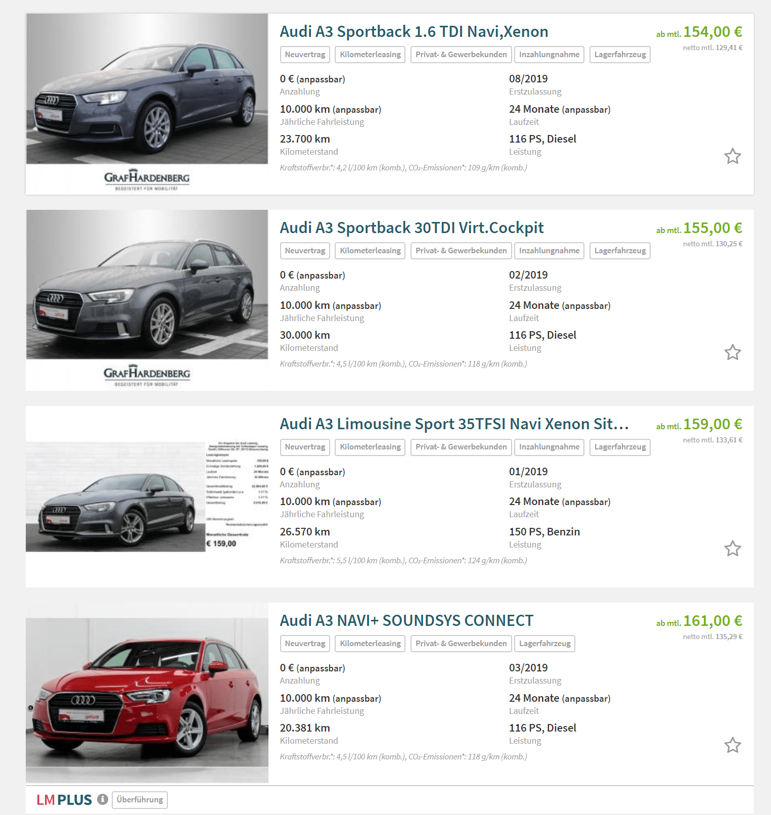771x815 pixels.
Task: Click the Audi A3 Limousine car photo
Action: (x=115, y=497)
